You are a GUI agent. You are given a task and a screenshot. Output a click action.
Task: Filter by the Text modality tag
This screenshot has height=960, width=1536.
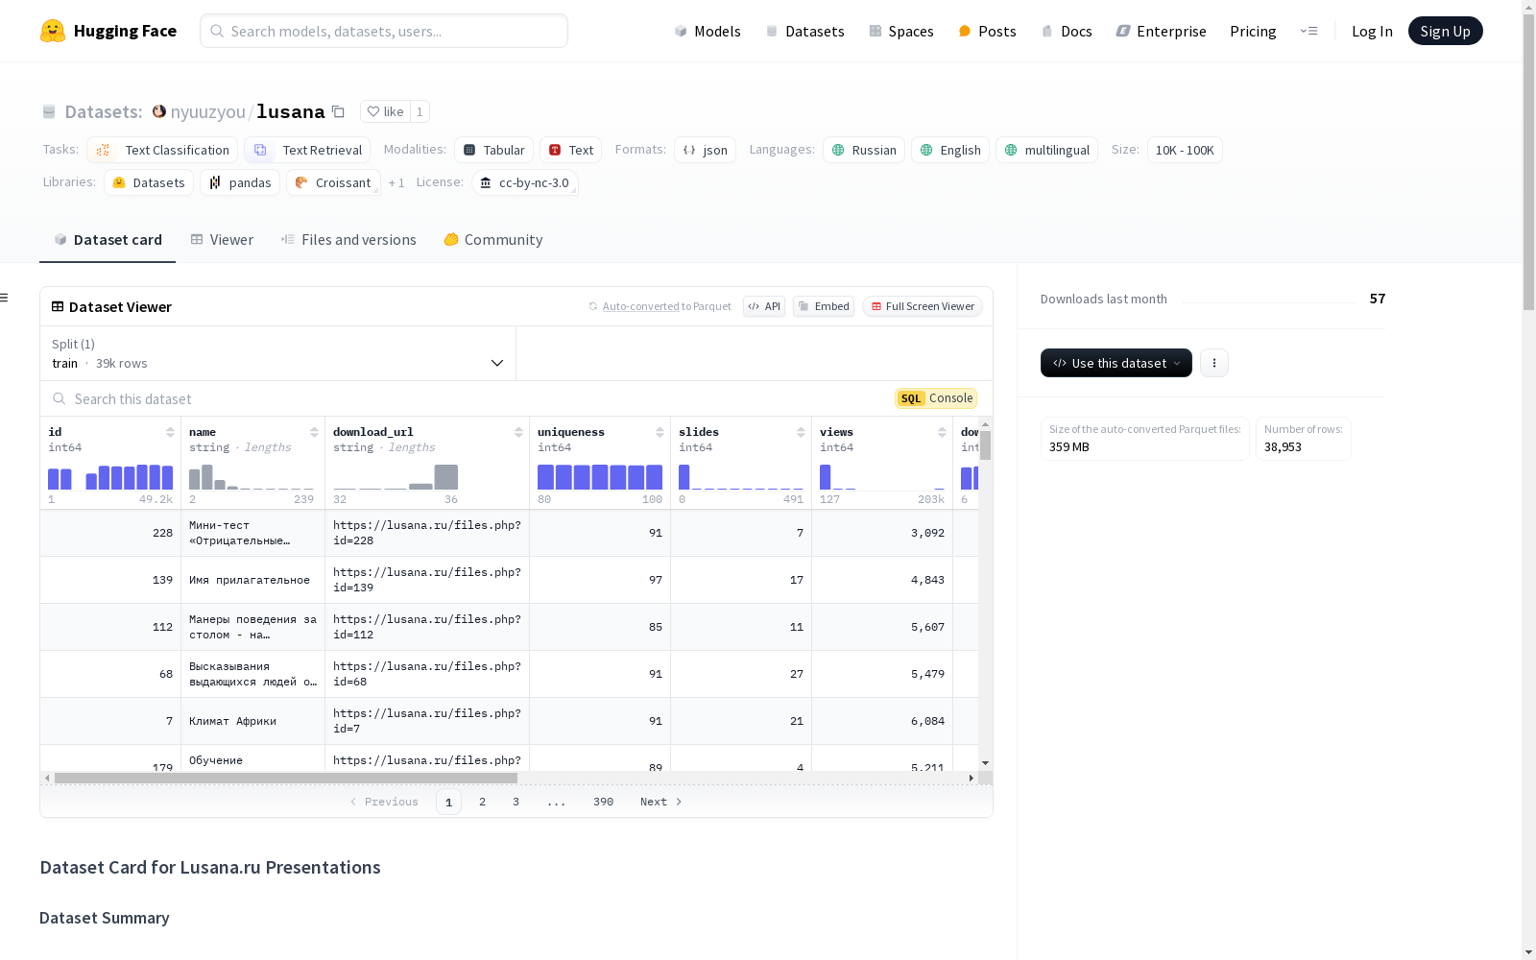(x=570, y=150)
